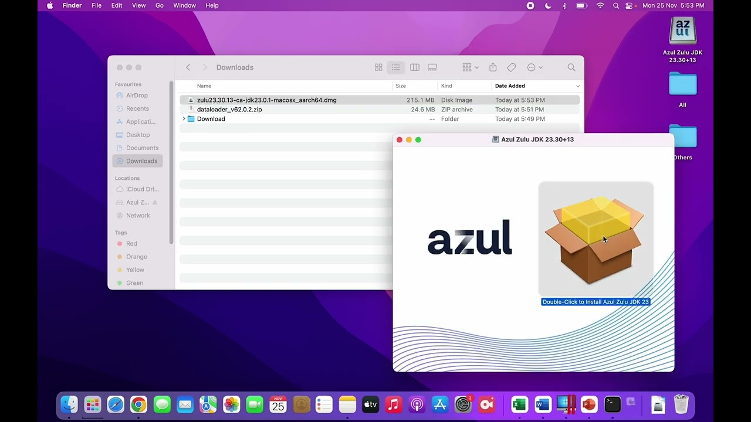This screenshot has width=751, height=422.
Task: Open the Trash in the Dock
Action: [x=681, y=404]
